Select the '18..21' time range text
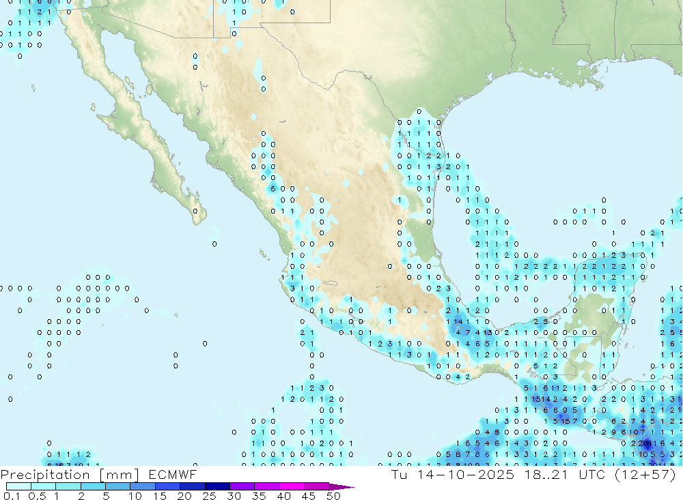Viewport: 683px width, 500px height. [x=546, y=474]
